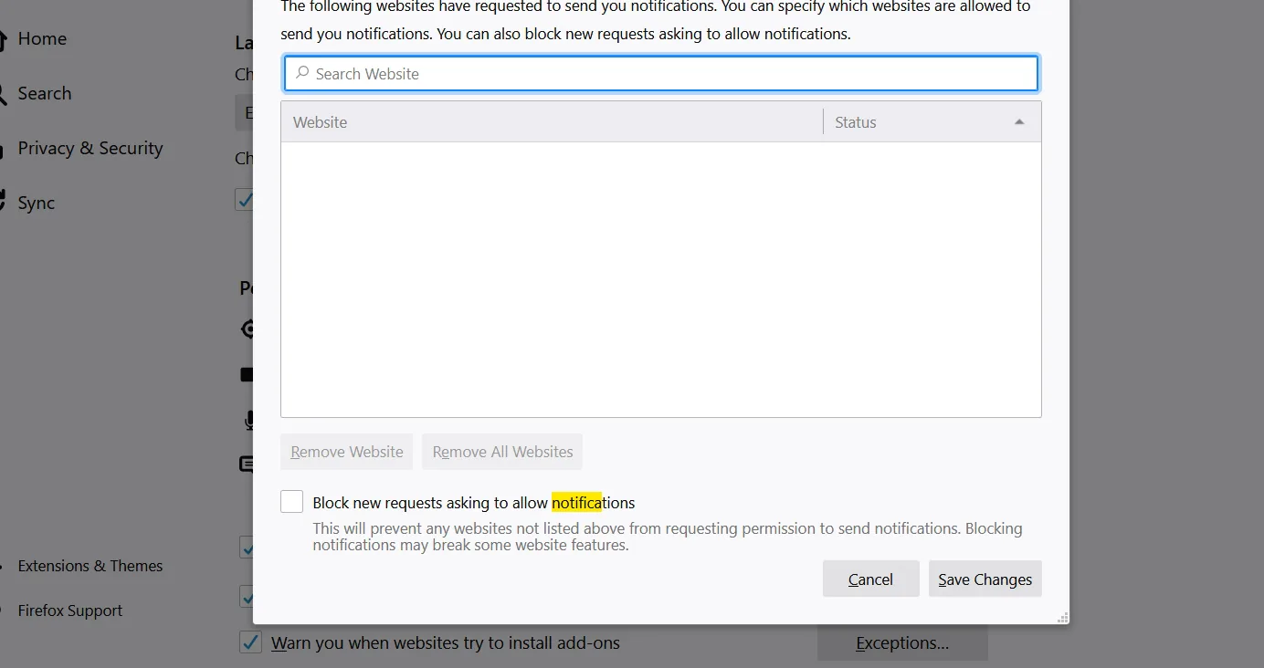Screen dimensions: 1264x668
Task: Enable Block new requests asking to allow notifications
Action: [292, 501]
